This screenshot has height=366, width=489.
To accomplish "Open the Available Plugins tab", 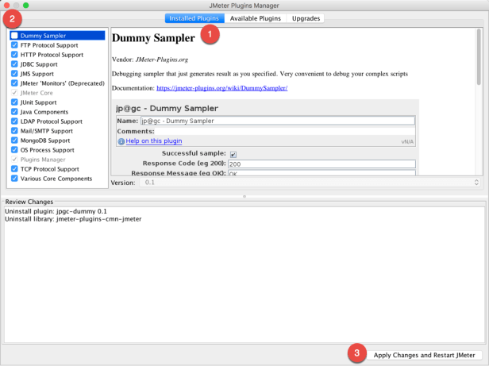I will [255, 18].
